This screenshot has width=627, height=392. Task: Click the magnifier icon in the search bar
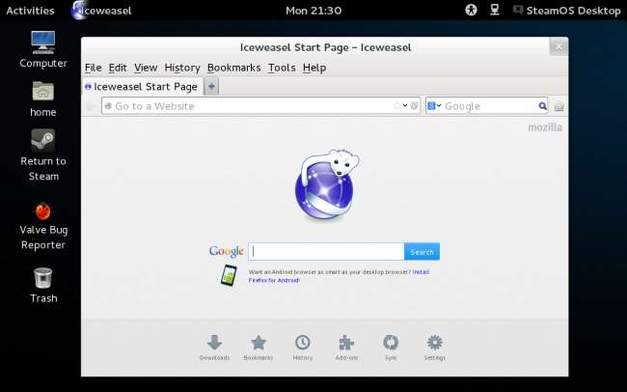pyautogui.click(x=542, y=106)
